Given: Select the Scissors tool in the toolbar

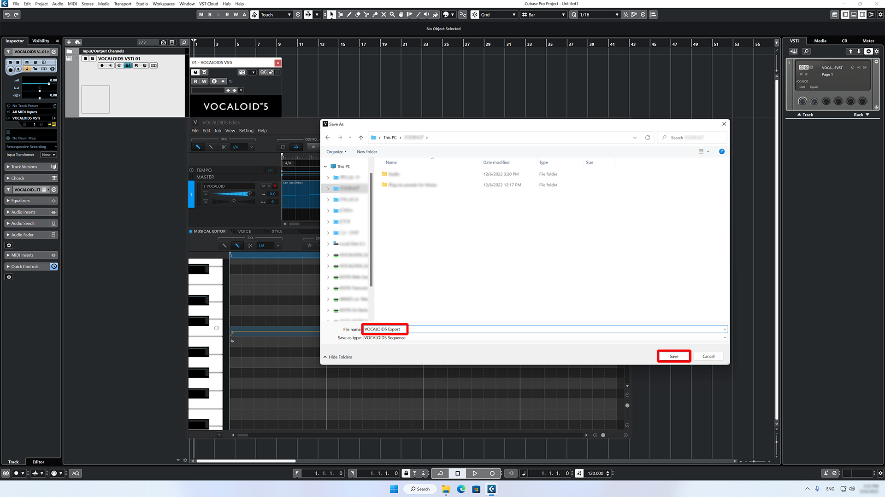Looking at the screenshot, I should click(x=366, y=14).
